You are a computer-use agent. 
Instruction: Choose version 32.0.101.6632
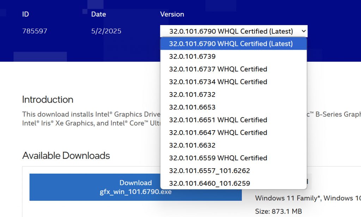[233, 145]
